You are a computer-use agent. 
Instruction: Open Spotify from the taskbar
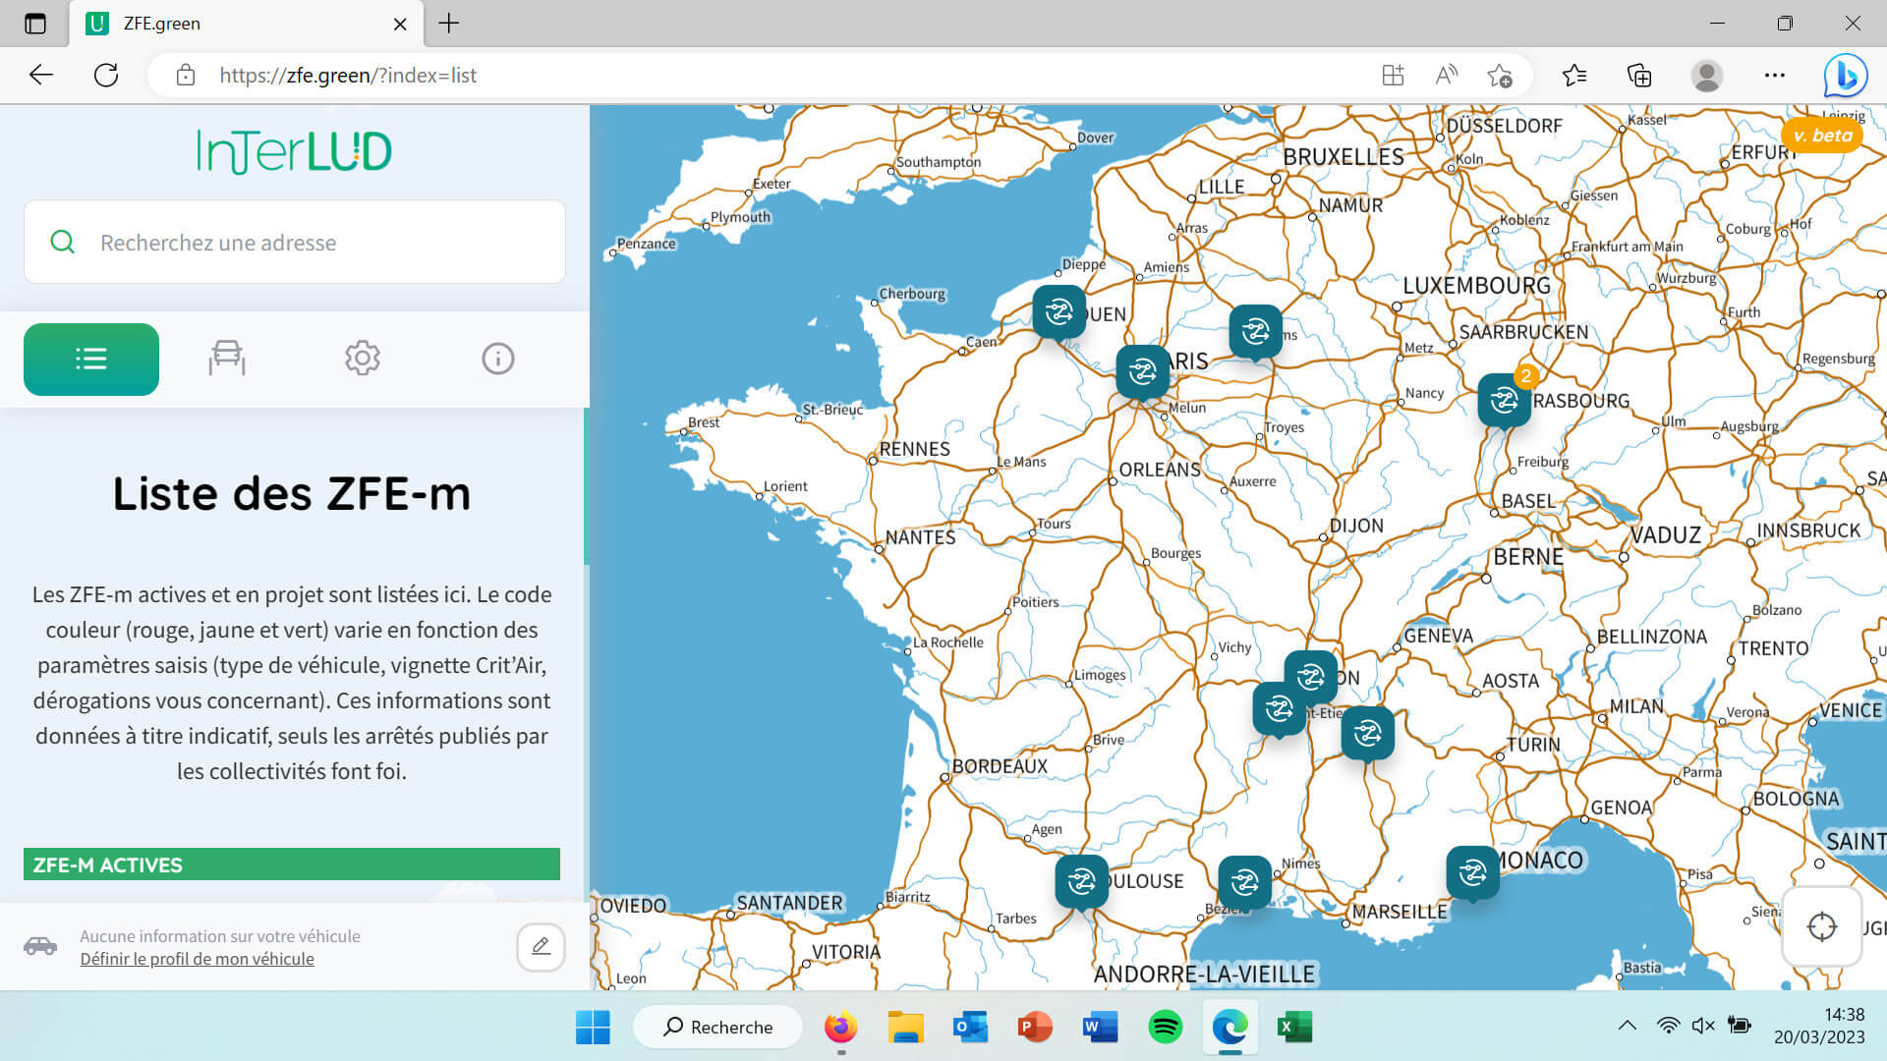click(1165, 1028)
